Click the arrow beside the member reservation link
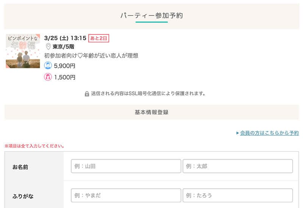The image size is (303, 208). point(237,133)
